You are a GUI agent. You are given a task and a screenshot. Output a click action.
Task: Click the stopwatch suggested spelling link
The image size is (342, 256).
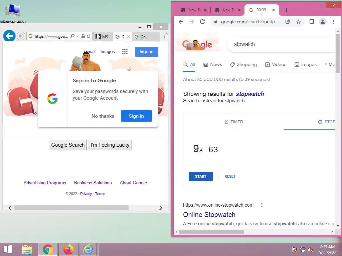tap(250, 94)
